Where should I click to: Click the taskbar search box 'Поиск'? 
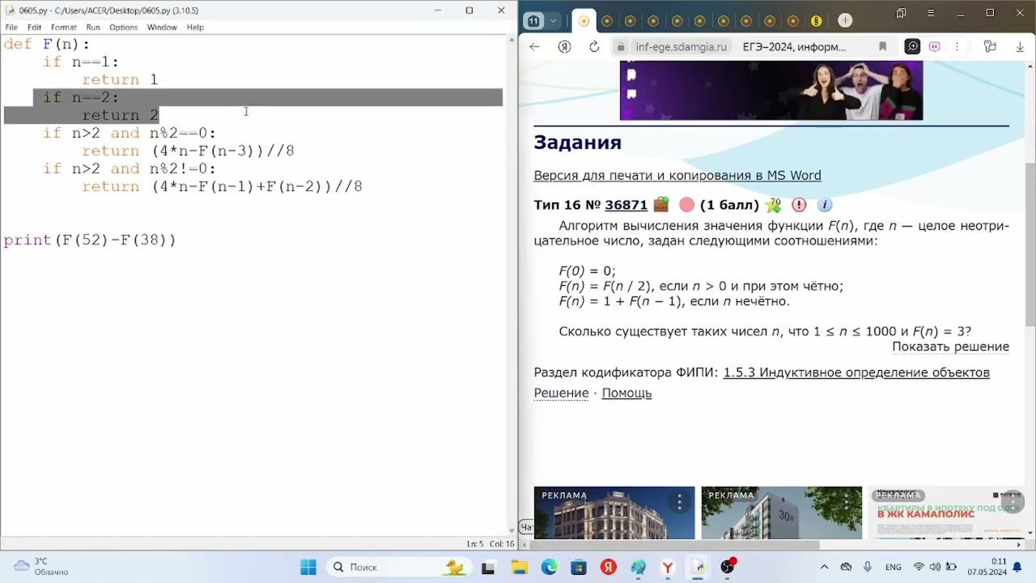398,567
